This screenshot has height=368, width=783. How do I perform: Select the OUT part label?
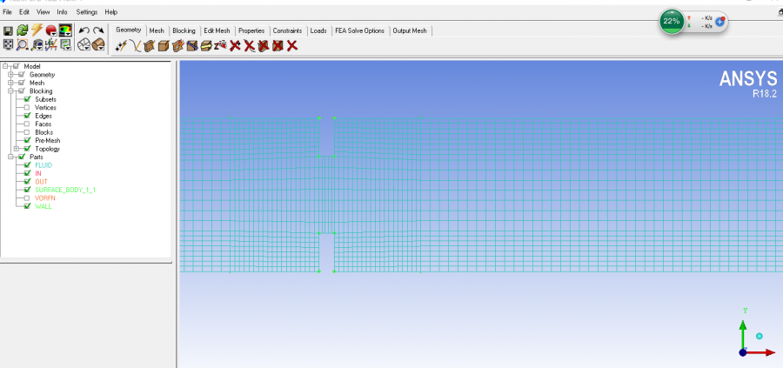[x=41, y=182]
